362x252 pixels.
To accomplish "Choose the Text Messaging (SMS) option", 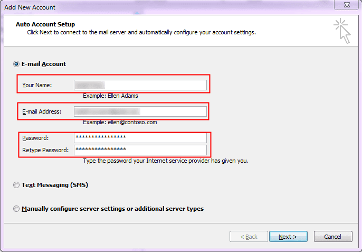I will pos(16,185).
